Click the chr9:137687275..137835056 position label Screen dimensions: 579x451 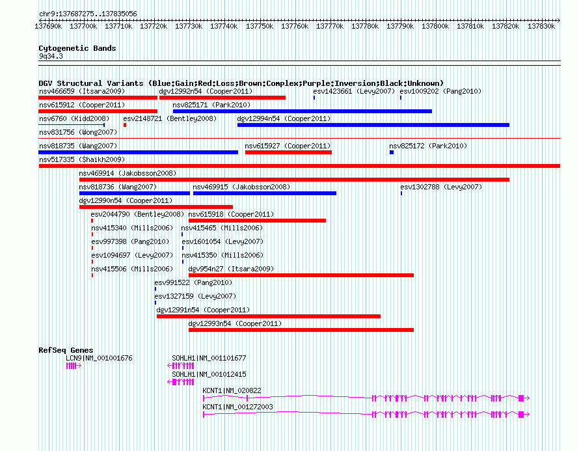click(88, 14)
